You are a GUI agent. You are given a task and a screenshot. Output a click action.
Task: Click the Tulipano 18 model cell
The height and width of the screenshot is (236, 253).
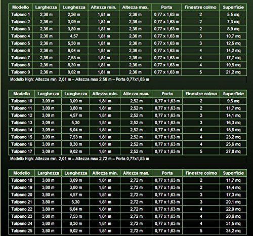[x=22, y=180]
